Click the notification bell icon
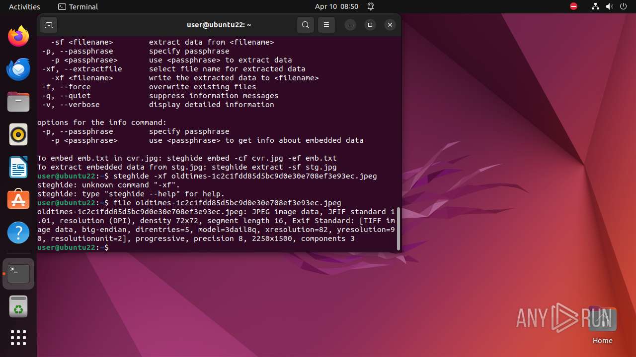636x357 pixels. pyautogui.click(x=371, y=6)
